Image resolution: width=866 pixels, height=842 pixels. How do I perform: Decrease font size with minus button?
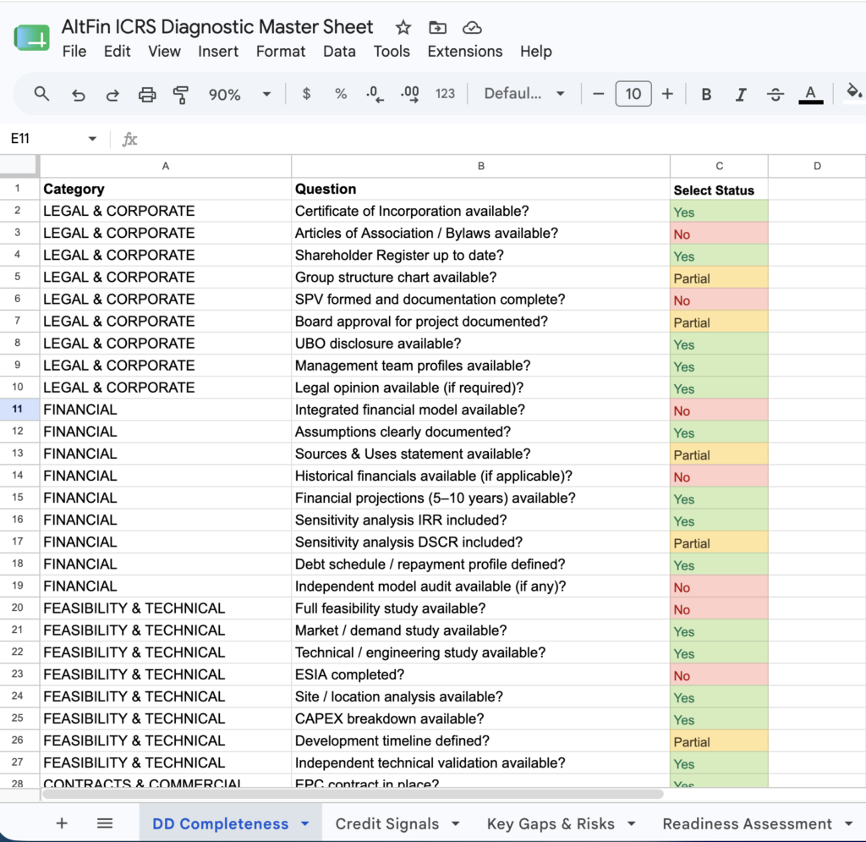pos(598,94)
